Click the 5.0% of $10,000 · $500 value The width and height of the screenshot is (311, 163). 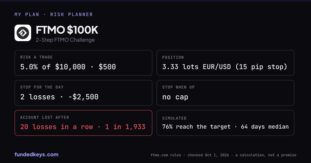pos(68,67)
